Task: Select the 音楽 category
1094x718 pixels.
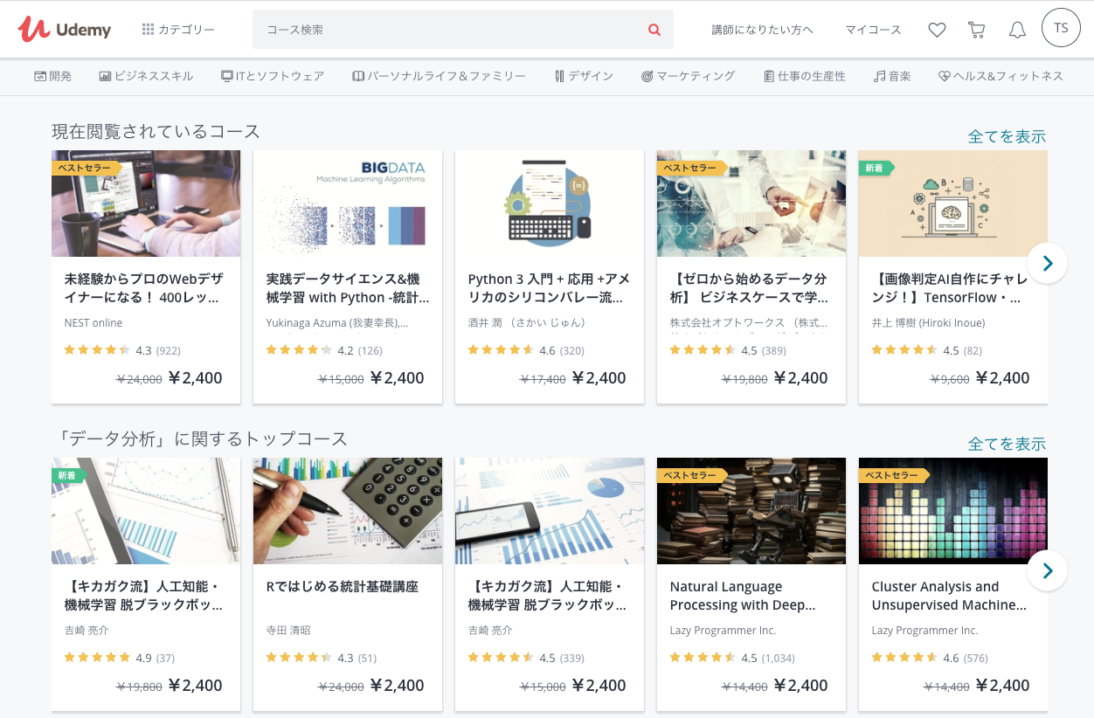Action: (x=892, y=76)
